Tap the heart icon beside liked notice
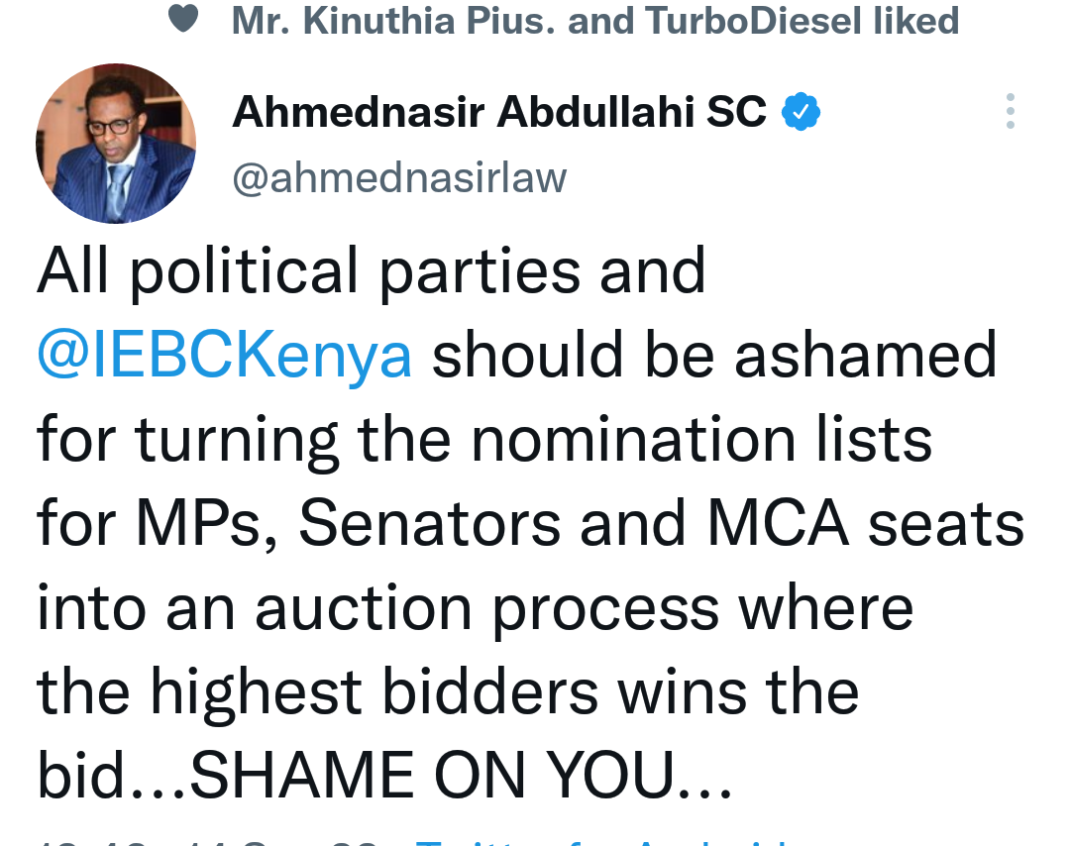Viewport: 1070px width, 846px height. (x=183, y=19)
